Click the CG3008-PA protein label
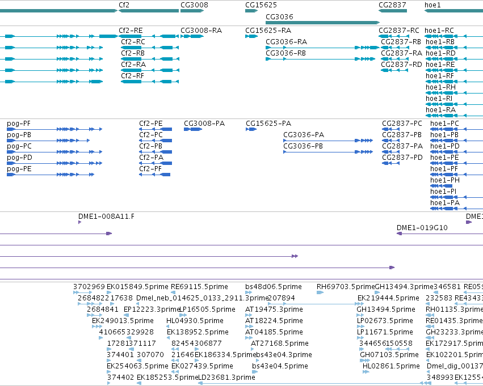 tap(204, 124)
